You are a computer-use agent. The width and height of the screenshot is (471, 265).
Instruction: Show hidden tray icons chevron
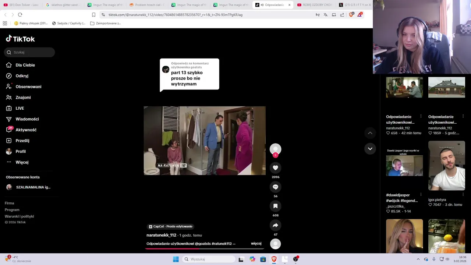point(418,259)
